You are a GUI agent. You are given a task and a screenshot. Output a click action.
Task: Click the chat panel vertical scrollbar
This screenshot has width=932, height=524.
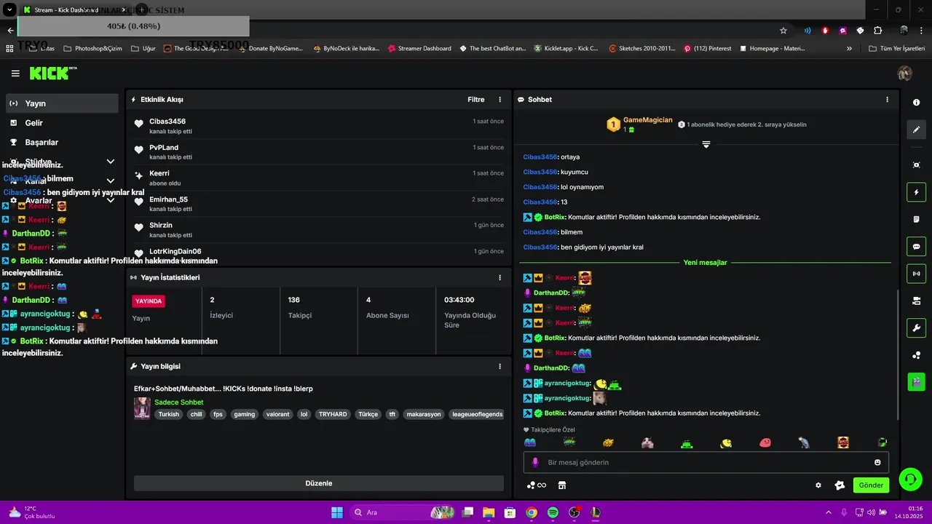pos(897,357)
